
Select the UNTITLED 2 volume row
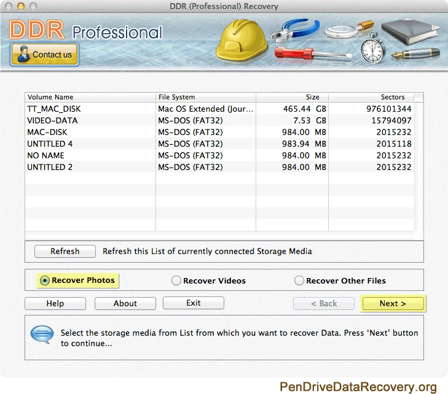click(220, 167)
